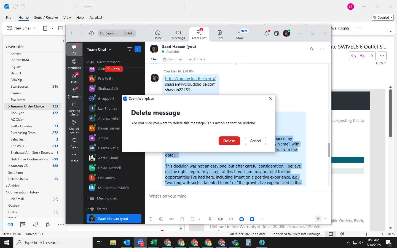Click Add a tab in the chat header
The height and width of the screenshot is (248, 397).
click(x=198, y=59)
